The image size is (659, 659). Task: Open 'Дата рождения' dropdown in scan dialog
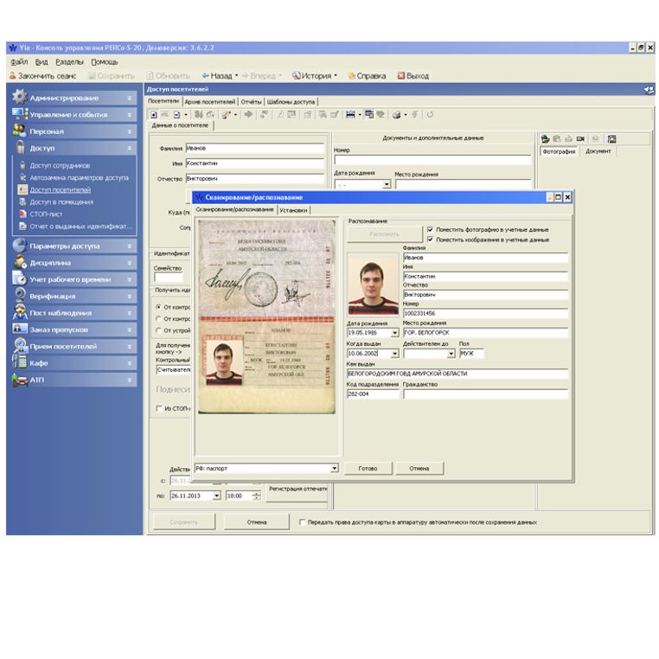coord(394,333)
